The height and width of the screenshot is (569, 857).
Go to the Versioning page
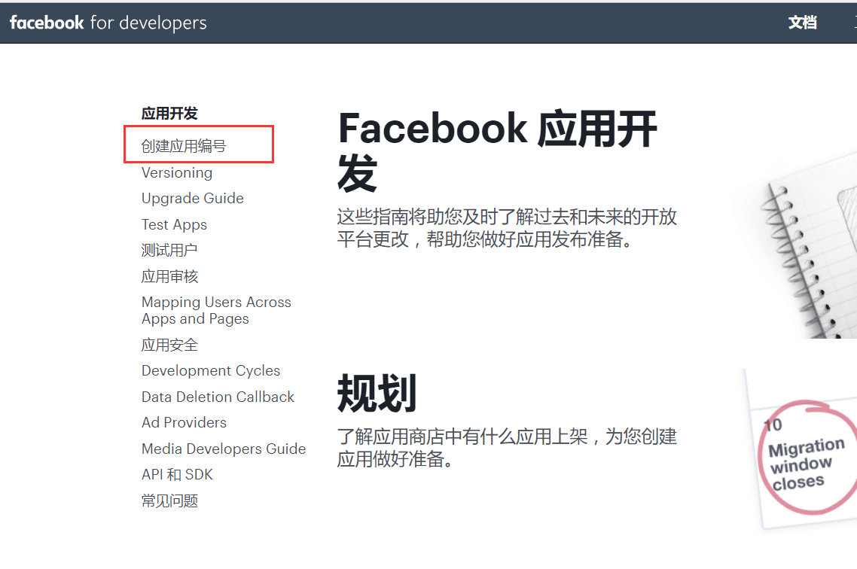(x=177, y=172)
